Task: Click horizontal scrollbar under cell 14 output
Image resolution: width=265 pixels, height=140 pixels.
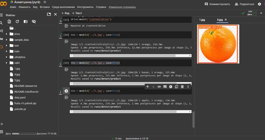Action: tap(131, 56)
